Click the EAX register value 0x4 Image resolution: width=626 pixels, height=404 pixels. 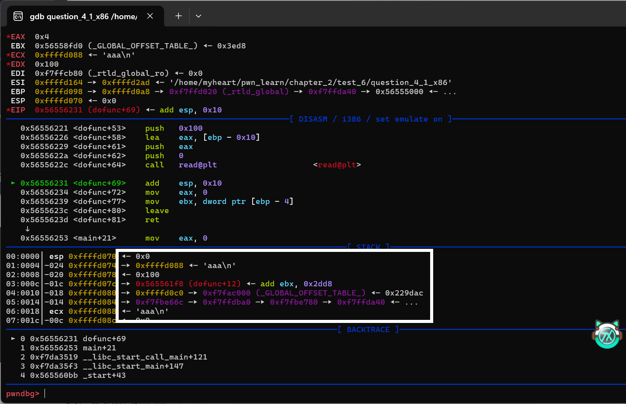[42, 37]
